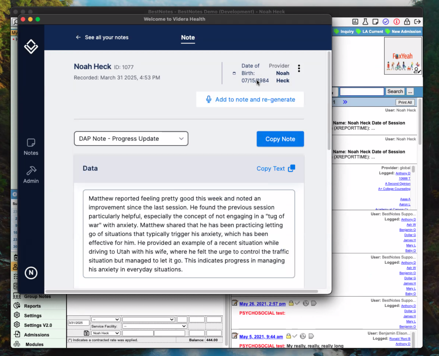Click edit-profile person pencil icon on photo
Viewport: 439px width, 356px height.
[417, 70]
